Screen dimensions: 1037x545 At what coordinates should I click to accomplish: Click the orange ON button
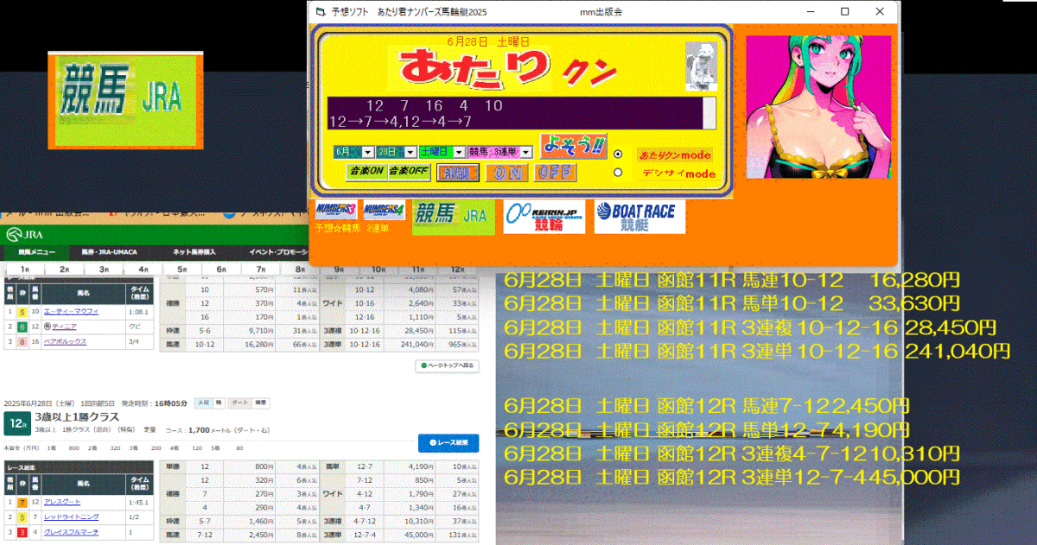[506, 173]
